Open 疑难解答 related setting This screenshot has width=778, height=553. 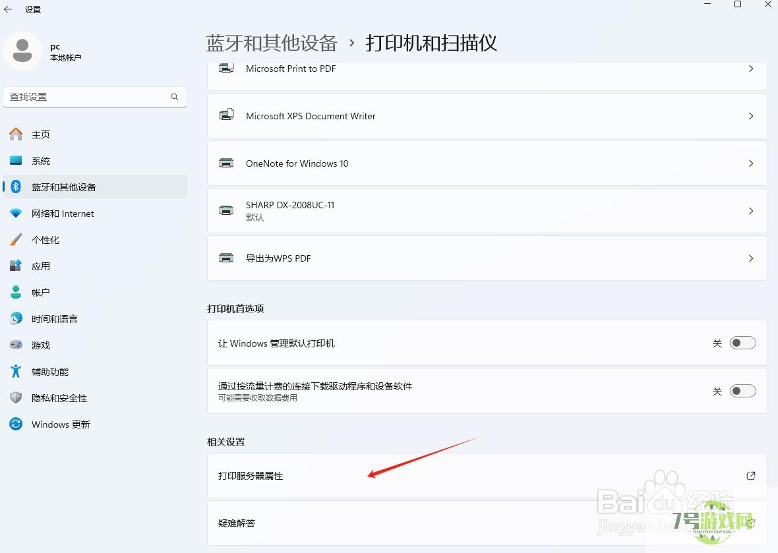[487, 523]
